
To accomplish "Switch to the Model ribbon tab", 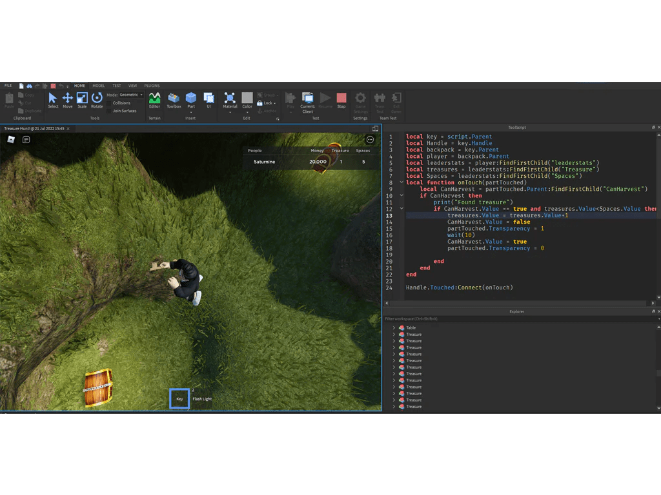I will (x=98, y=85).
